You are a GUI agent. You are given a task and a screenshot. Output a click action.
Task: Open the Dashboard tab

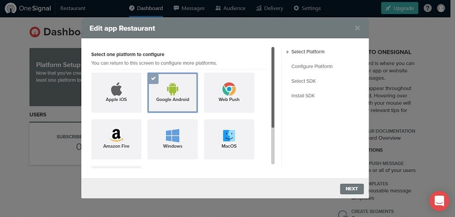click(x=146, y=8)
